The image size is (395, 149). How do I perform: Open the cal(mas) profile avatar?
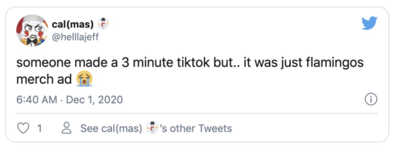(32, 30)
